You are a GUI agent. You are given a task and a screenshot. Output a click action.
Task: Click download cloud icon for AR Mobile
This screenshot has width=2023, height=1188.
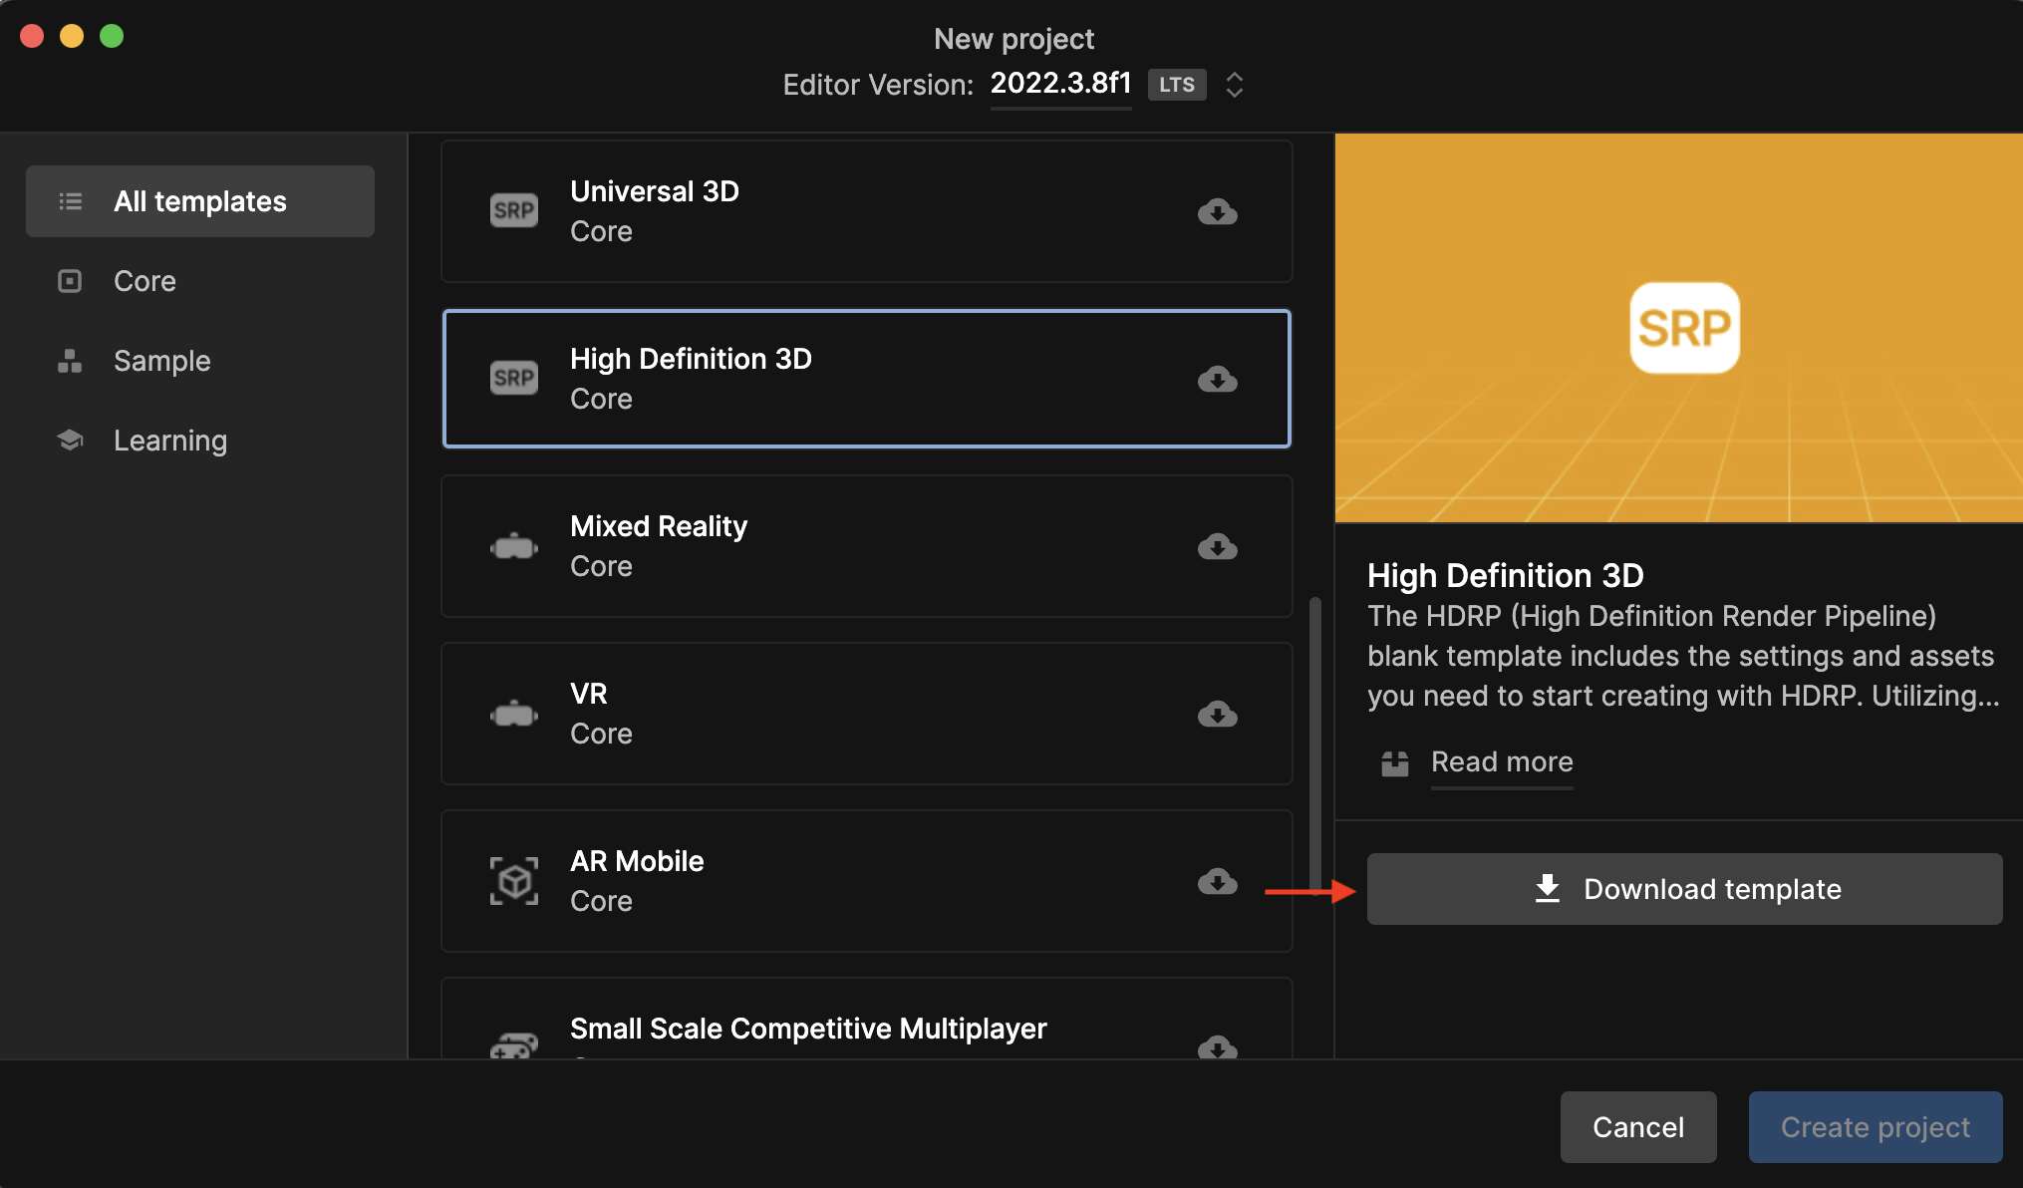coord(1217,881)
